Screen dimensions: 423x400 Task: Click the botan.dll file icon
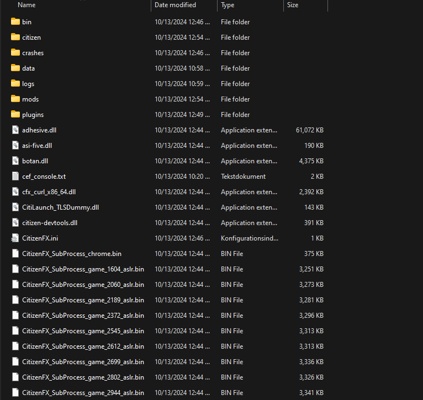15,161
